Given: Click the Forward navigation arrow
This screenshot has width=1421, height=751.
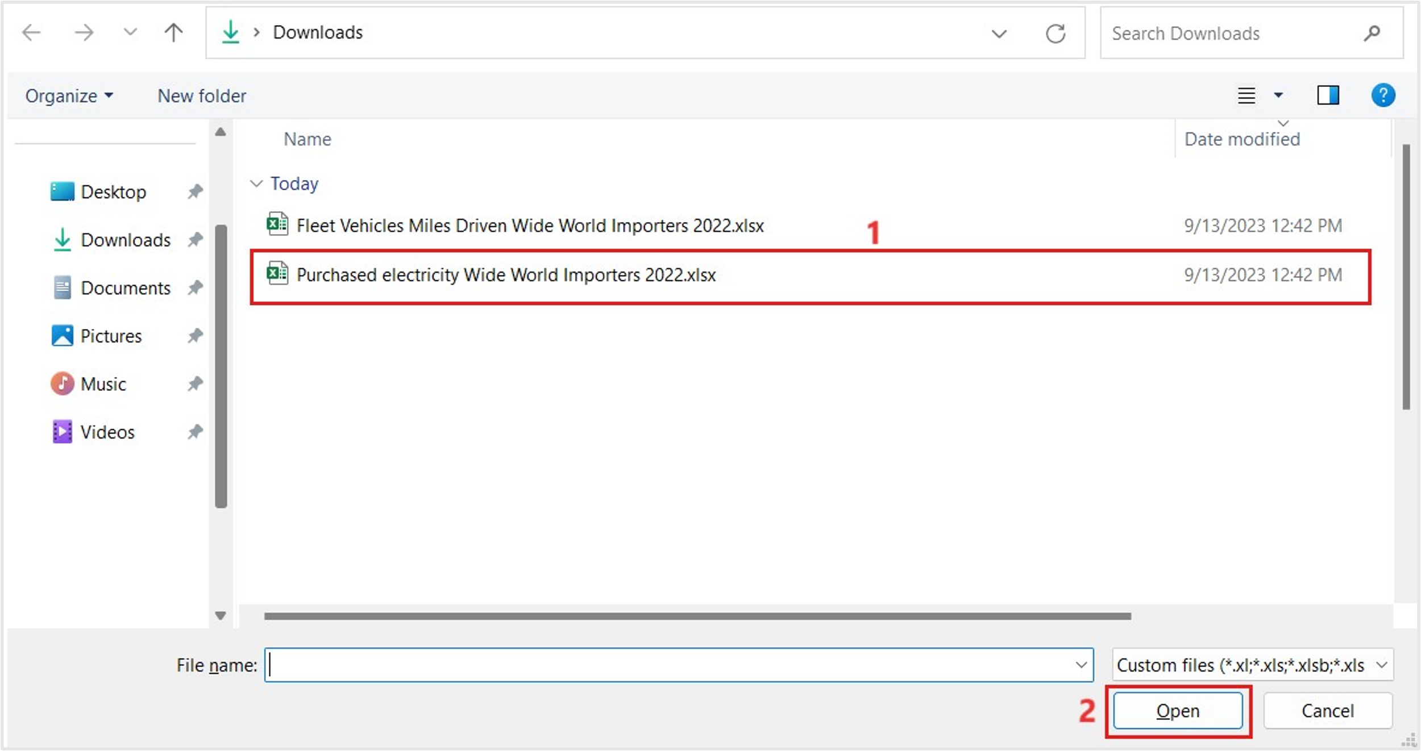Looking at the screenshot, I should click(x=84, y=32).
